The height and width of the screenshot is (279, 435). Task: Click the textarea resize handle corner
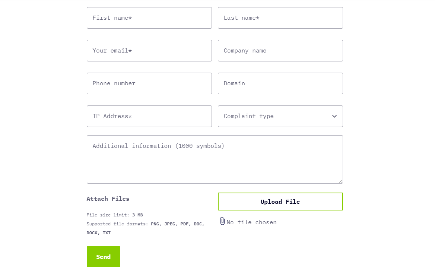pos(341,181)
